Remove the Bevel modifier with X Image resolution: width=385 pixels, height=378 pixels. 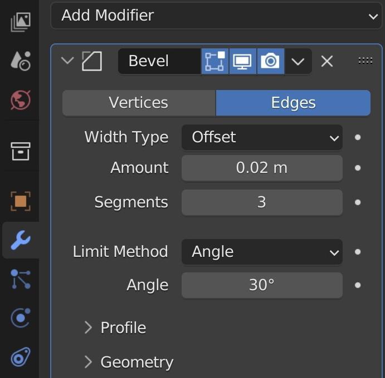tap(327, 61)
